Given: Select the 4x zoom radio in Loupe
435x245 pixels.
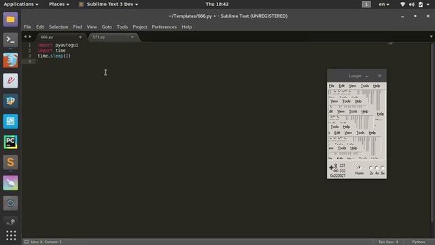Looking at the screenshot, I should pyautogui.click(x=377, y=168).
